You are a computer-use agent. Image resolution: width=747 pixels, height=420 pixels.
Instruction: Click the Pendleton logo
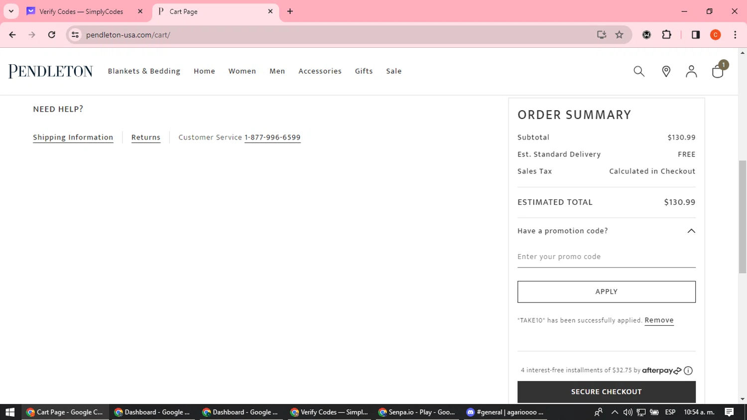click(50, 71)
